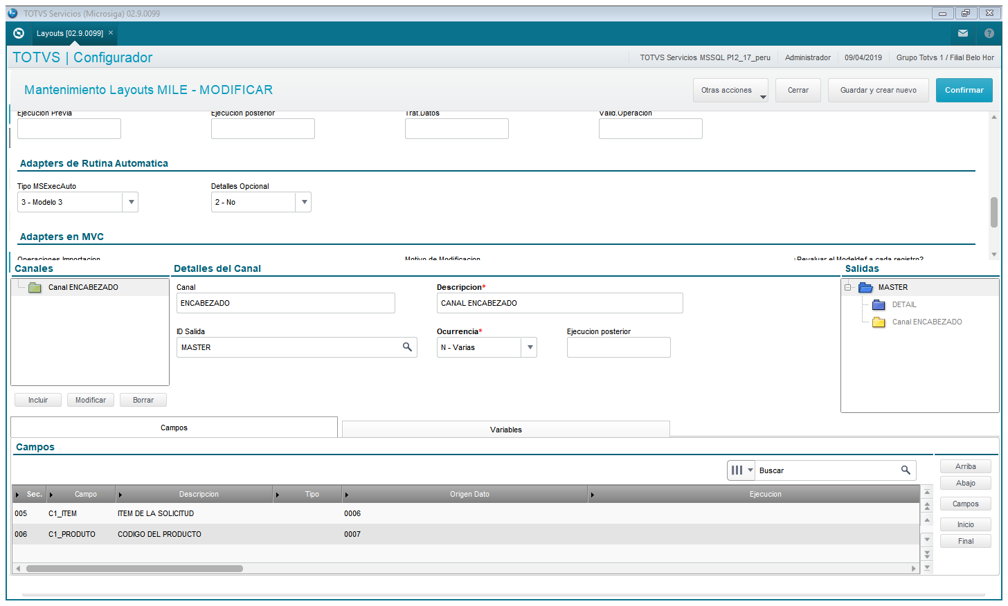The height and width of the screenshot is (606, 1008).
Task: Switch to the Variables tab
Action: point(506,430)
